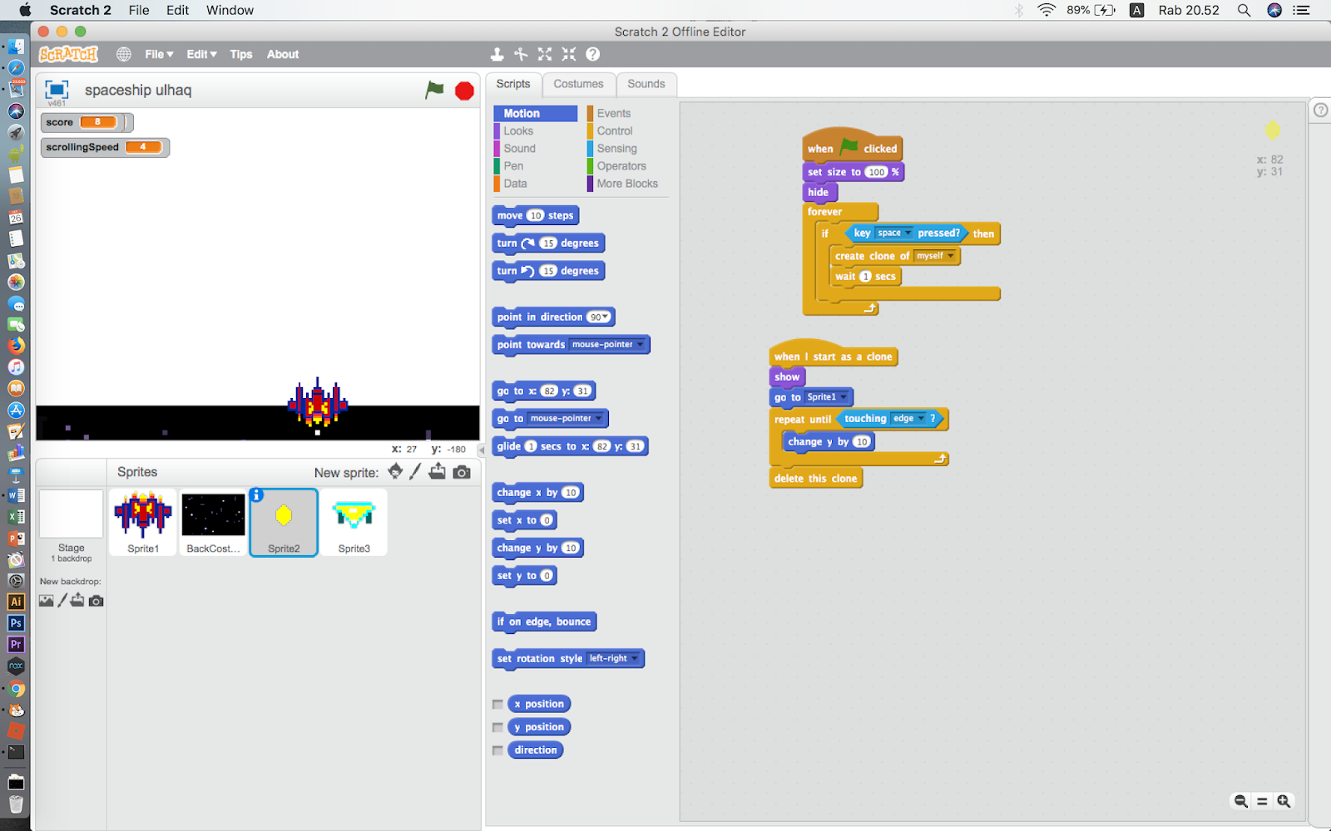
Task: Click About in the Scratch toolbar
Action: pos(282,54)
